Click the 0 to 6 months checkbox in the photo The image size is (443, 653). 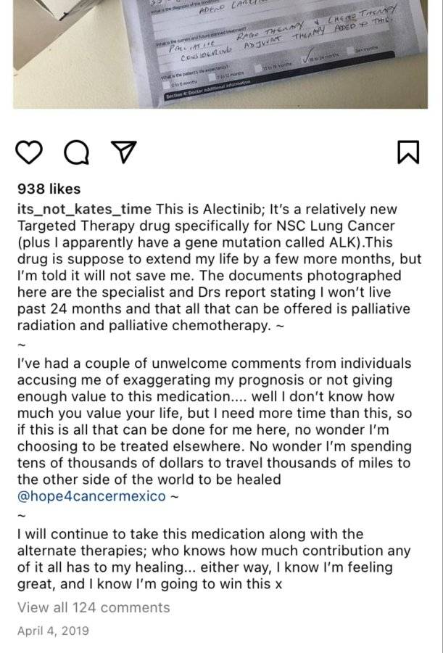click(x=166, y=86)
